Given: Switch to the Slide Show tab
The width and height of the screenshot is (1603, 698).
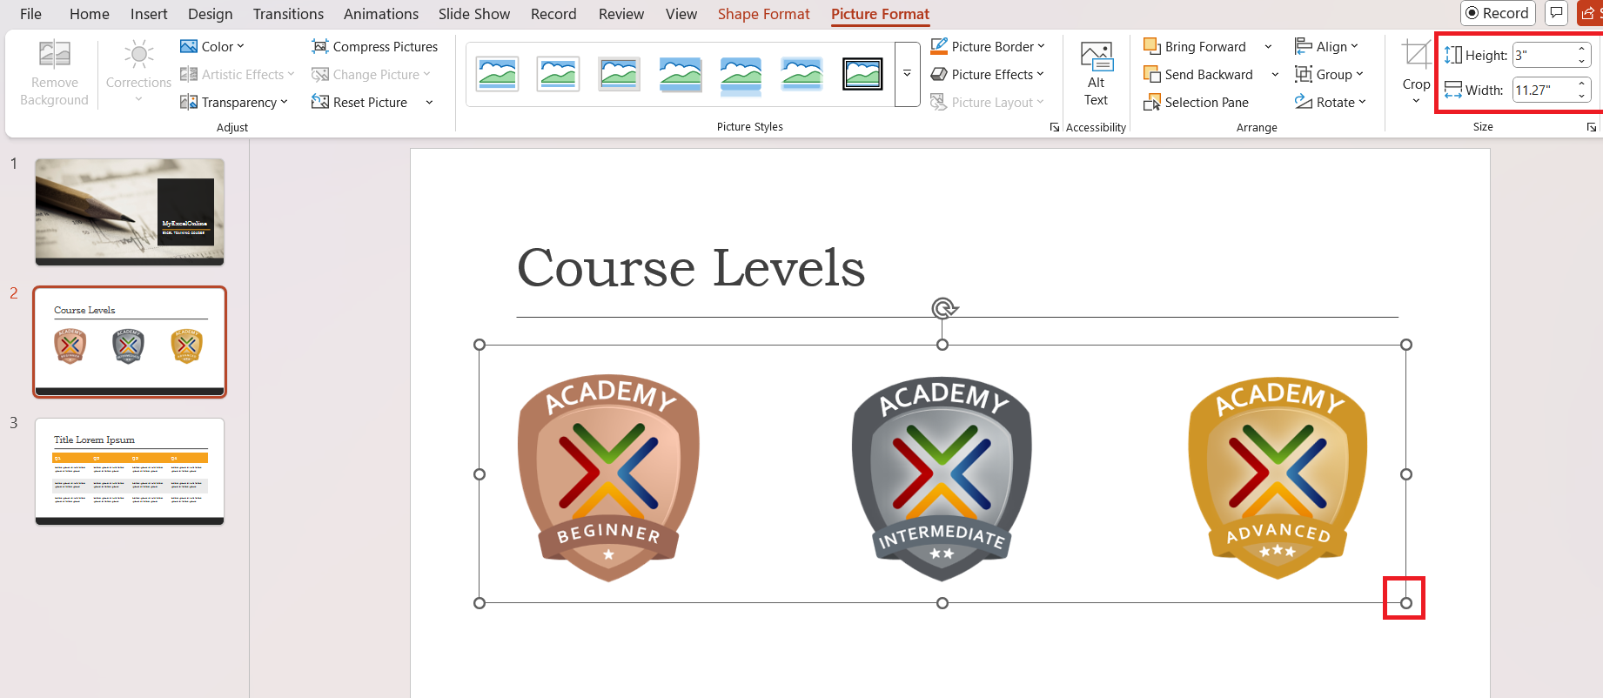Looking at the screenshot, I should coord(474,14).
